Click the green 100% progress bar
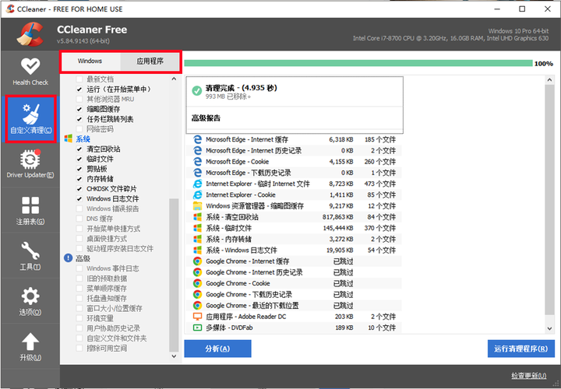 pyautogui.click(x=358, y=63)
